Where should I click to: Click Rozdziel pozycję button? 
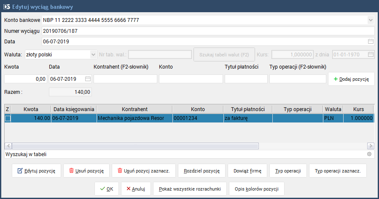[x=202, y=171]
